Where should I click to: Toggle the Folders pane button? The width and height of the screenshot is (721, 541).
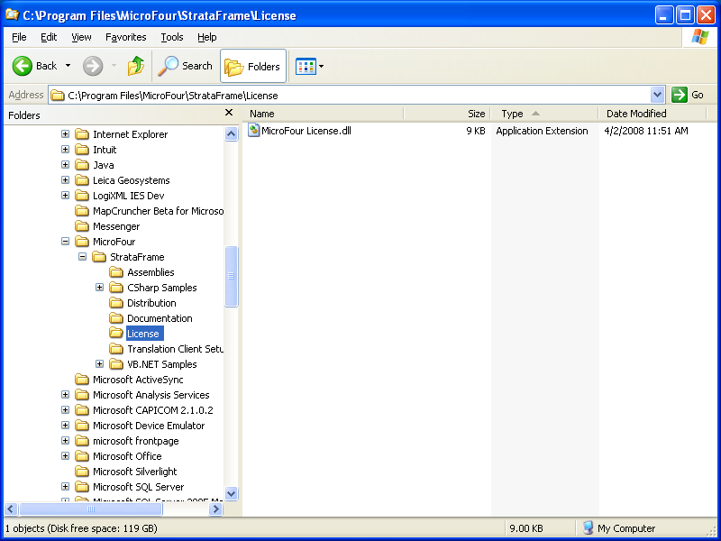253,66
